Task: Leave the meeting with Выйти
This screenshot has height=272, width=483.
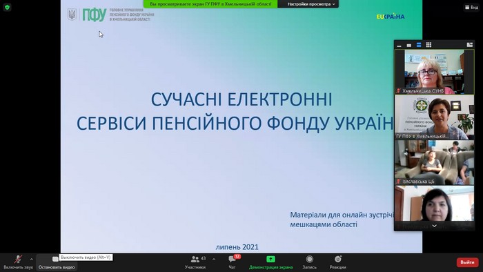Action: click(x=467, y=262)
